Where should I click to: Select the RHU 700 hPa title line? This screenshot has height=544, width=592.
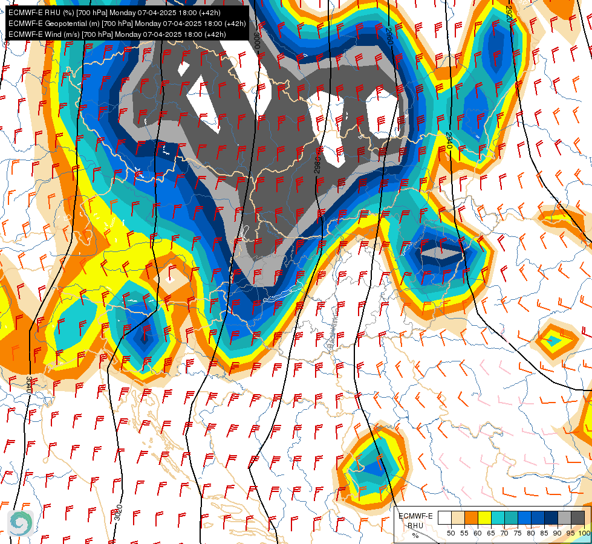[x=114, y=13]
